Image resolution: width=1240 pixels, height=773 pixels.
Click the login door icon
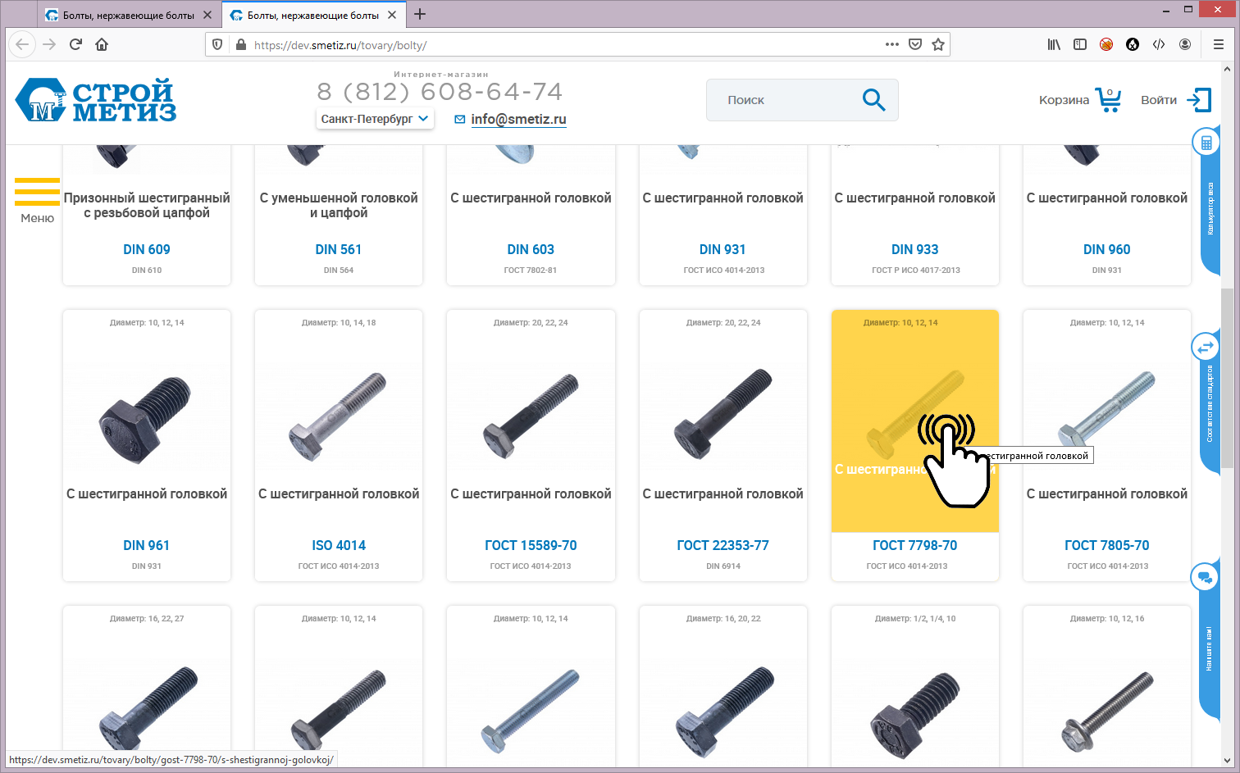(x=1198, y=100)
